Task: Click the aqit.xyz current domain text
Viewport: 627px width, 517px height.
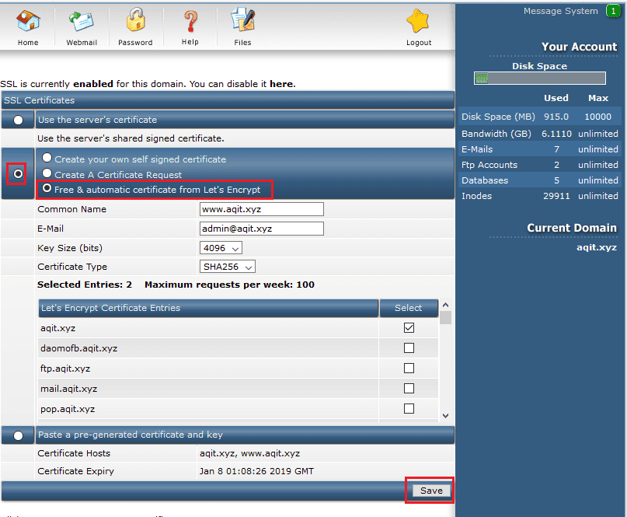Action: point(596,247)
